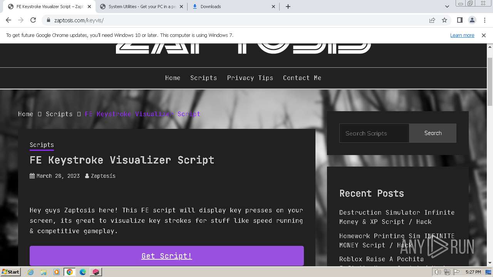Open the pink striped app in taskbar
Screen dimensions: 493x277
click(96, 272)
